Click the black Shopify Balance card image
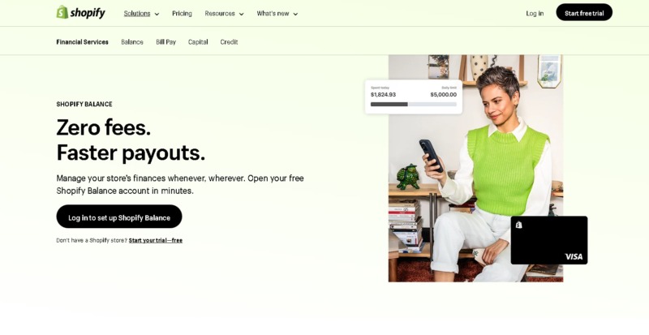Viewport: 649px width, 335px height. click(549, 240)
